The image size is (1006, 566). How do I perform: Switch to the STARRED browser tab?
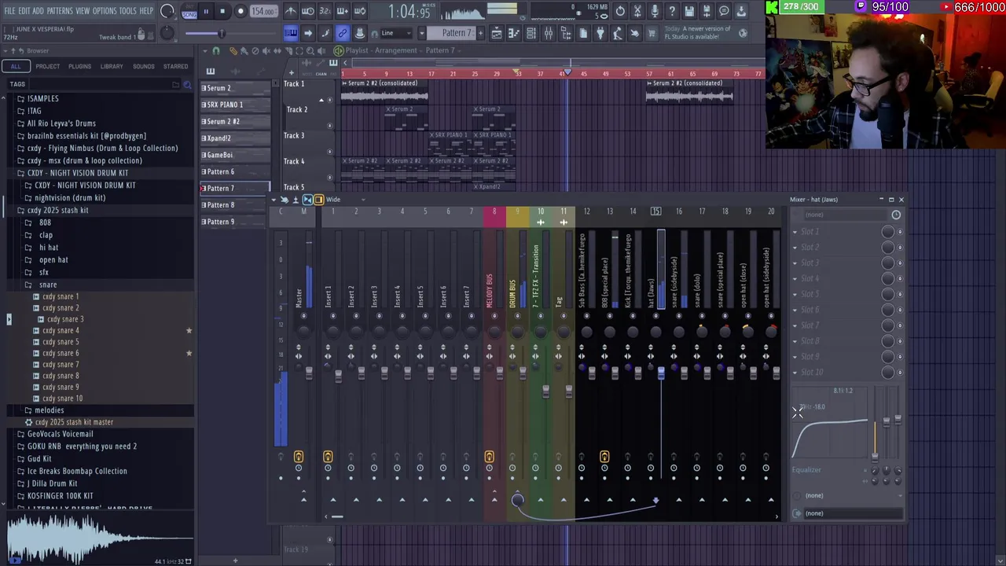coord(175,66)
